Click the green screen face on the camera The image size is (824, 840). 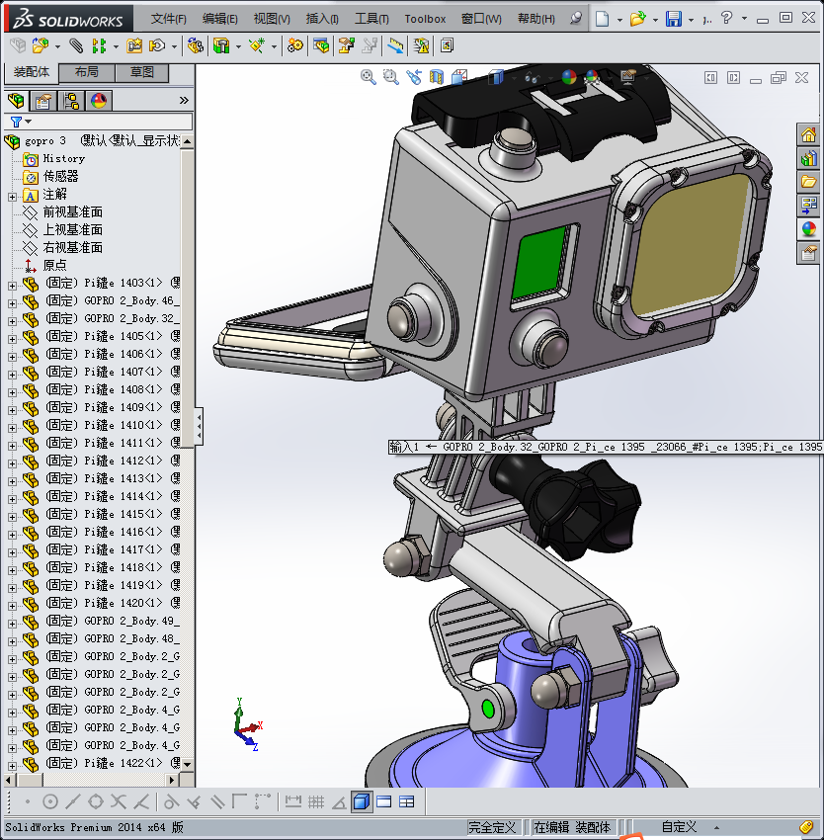click(x=541, y=259)
